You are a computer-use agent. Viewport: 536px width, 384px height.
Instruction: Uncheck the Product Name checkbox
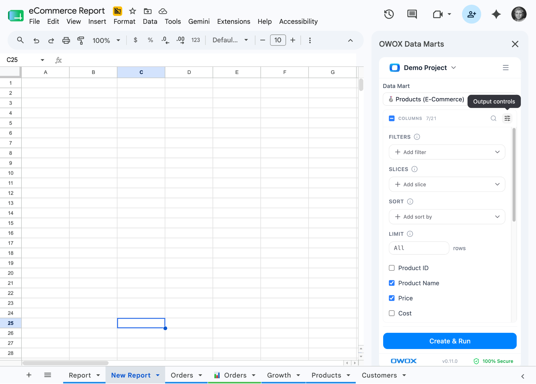click(x=392, y=283)
